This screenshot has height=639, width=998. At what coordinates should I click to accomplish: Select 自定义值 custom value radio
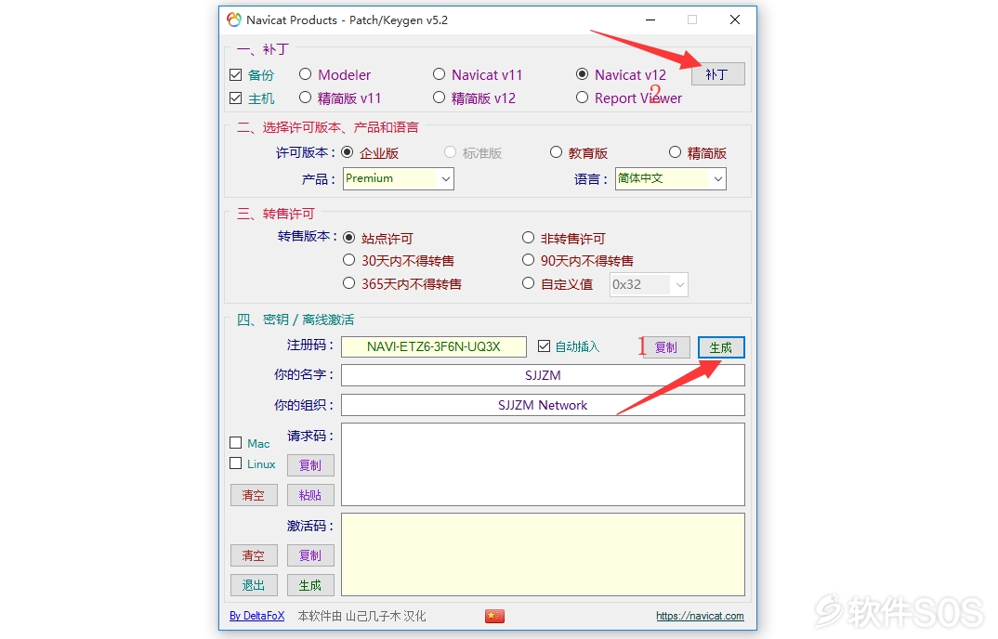[529, 283]
